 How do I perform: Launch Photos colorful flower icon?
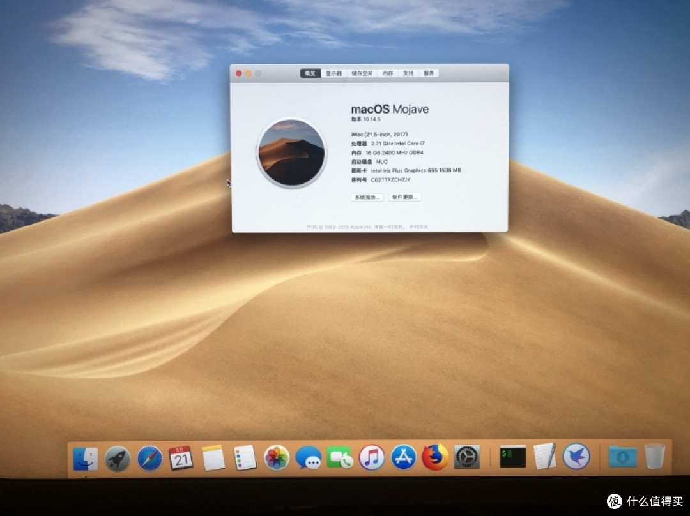click(277, 457)
